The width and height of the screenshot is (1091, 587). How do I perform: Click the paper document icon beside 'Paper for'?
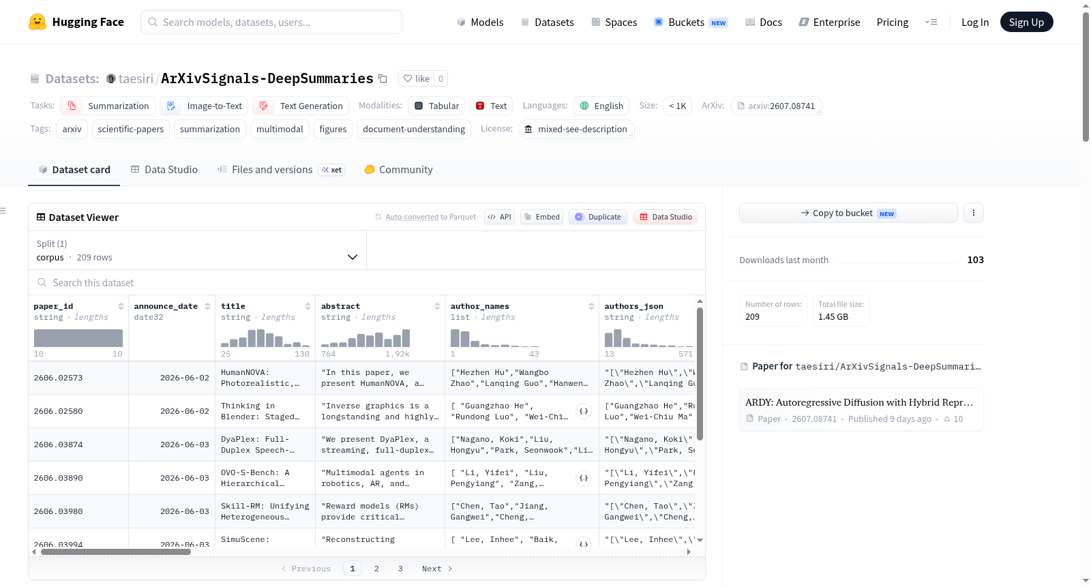[745, 367]
